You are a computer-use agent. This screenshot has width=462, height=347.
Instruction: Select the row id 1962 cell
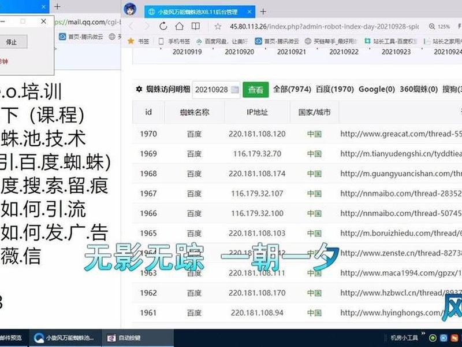148,293
